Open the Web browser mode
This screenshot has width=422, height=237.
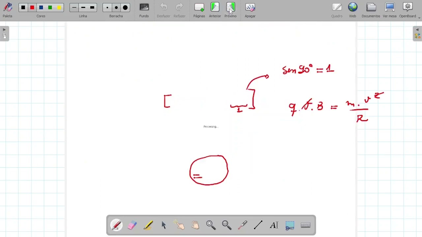353,10
